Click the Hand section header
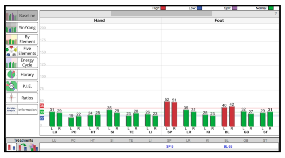Viewport: 285px width, 158px height. [99, 20]
